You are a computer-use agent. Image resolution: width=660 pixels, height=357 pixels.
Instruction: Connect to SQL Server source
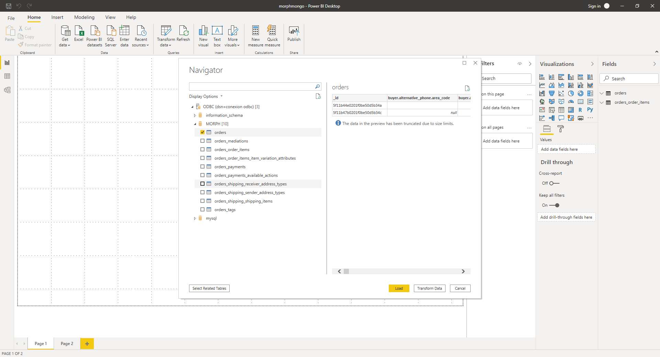coord(111,36)
